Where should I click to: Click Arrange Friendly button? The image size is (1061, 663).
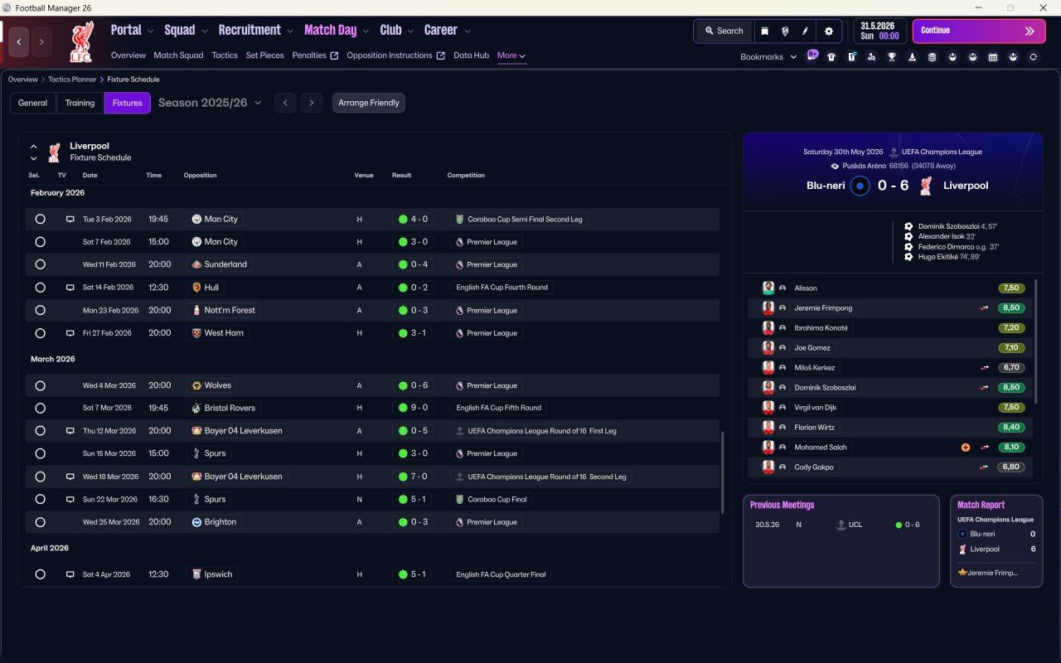[369, 103]
